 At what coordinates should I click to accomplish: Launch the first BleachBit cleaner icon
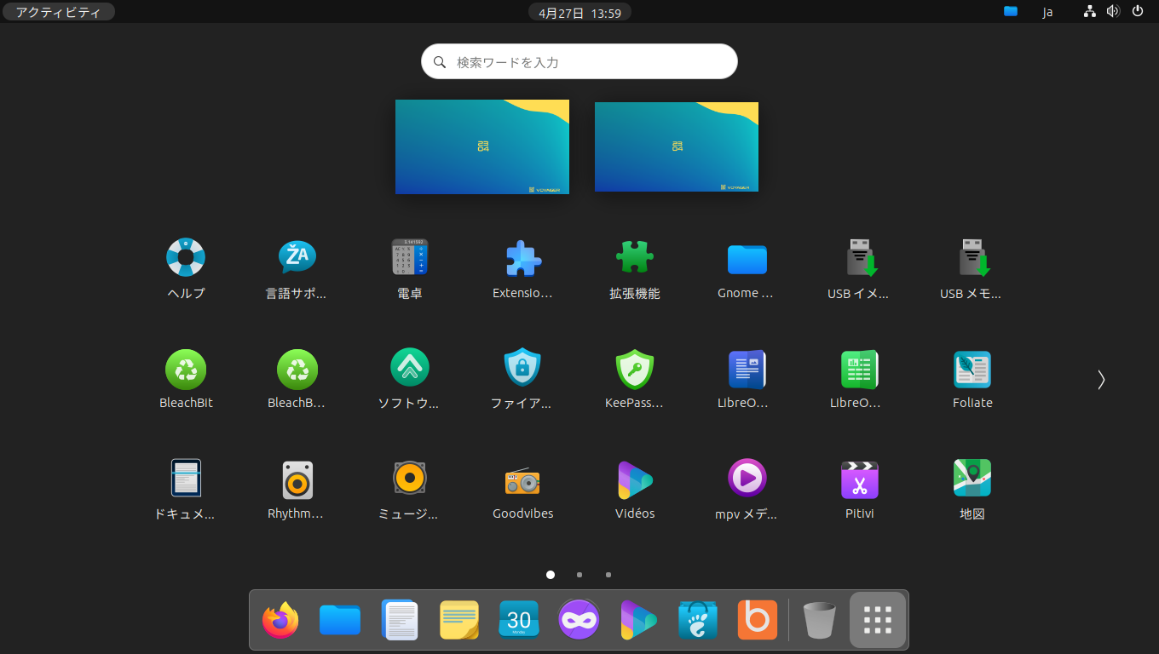(186, 370)
